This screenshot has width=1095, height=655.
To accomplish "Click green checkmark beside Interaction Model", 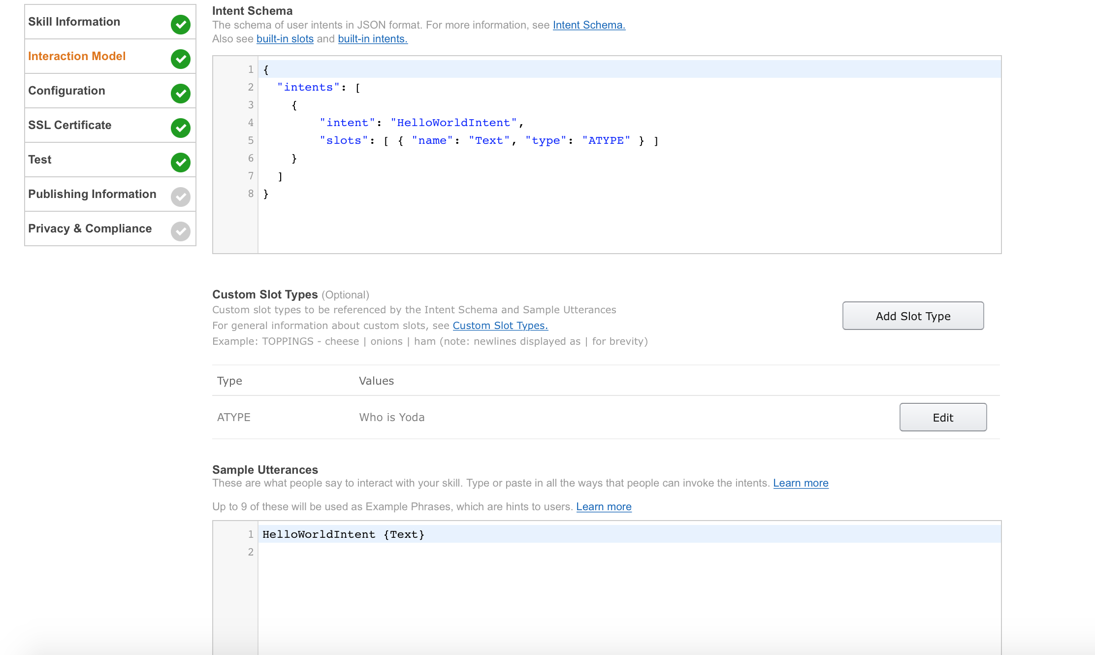I will point(181,59).
